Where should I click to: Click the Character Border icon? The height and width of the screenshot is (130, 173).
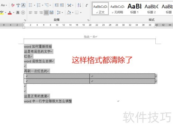[x=23, y=5]
